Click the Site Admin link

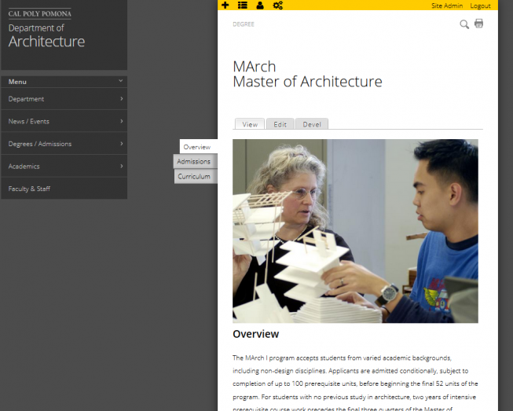click(447, 6)
